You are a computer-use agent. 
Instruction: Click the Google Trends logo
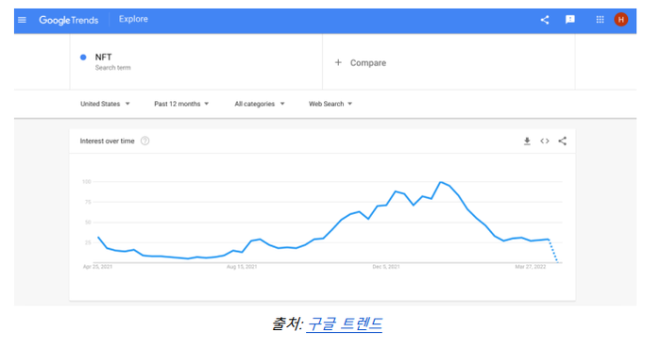click(x=68, y=20)
